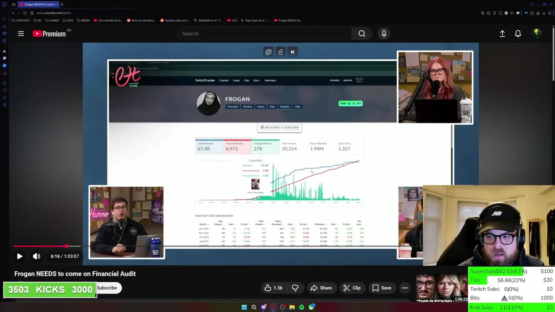
Task: Open the sidebar Settings gear icon
Action: [x=4, y=104]
